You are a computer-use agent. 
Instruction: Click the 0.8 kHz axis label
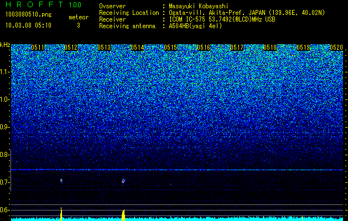coord(3,155)
